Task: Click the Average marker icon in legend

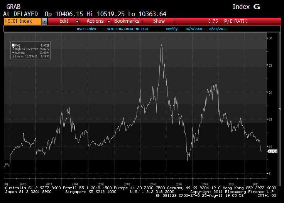Action: click(13, 53)
